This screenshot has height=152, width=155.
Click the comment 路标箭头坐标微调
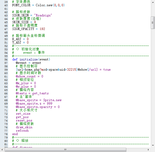(30, 36)
